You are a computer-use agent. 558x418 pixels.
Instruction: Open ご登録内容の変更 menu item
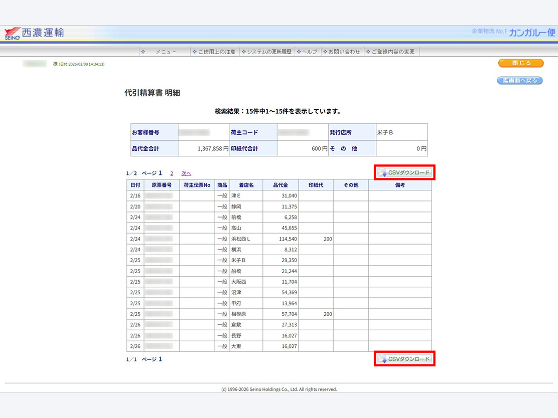(x=391, y=52)
